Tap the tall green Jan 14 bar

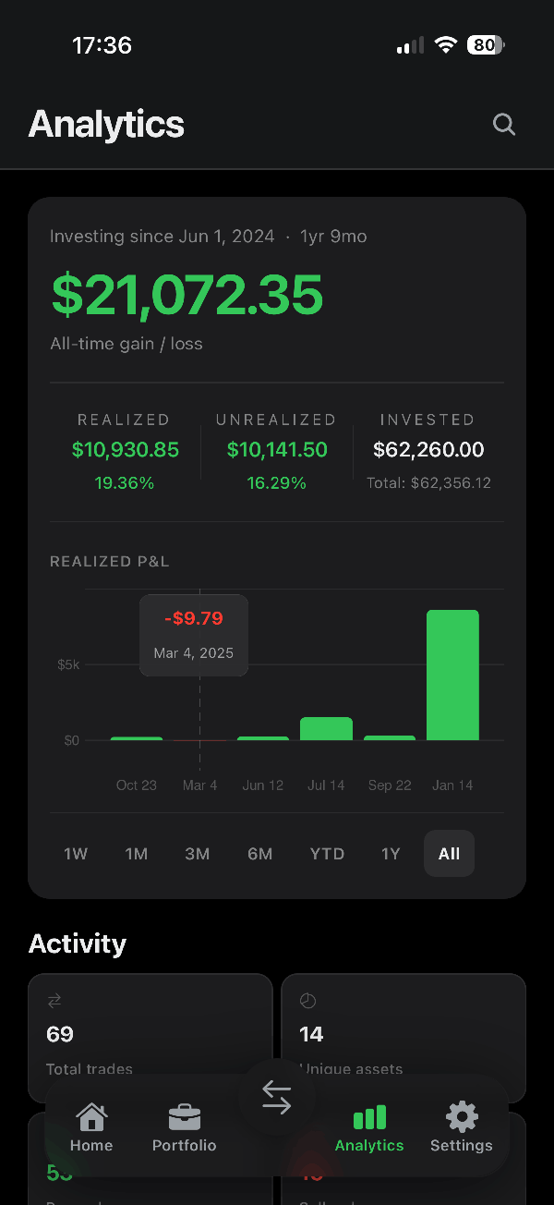pyautogui.click(x=452, y=675)
